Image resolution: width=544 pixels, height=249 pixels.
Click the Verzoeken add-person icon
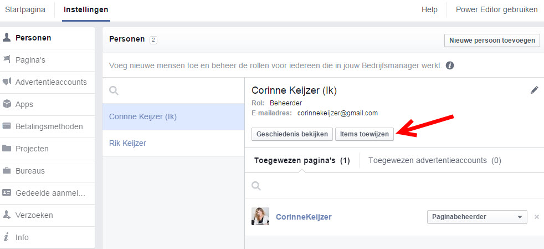6,215
